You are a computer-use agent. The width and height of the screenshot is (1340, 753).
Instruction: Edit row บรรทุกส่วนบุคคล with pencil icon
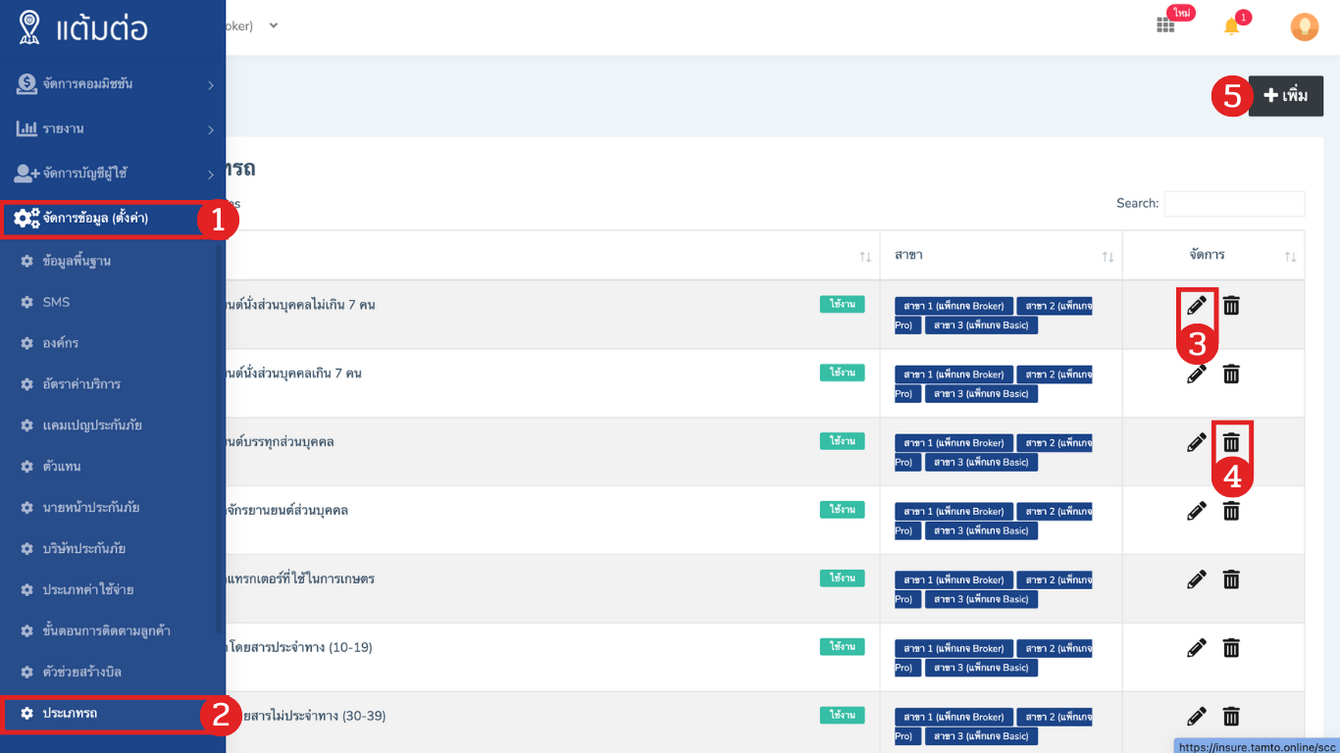pyautogui.click(x=1197, y=442)
